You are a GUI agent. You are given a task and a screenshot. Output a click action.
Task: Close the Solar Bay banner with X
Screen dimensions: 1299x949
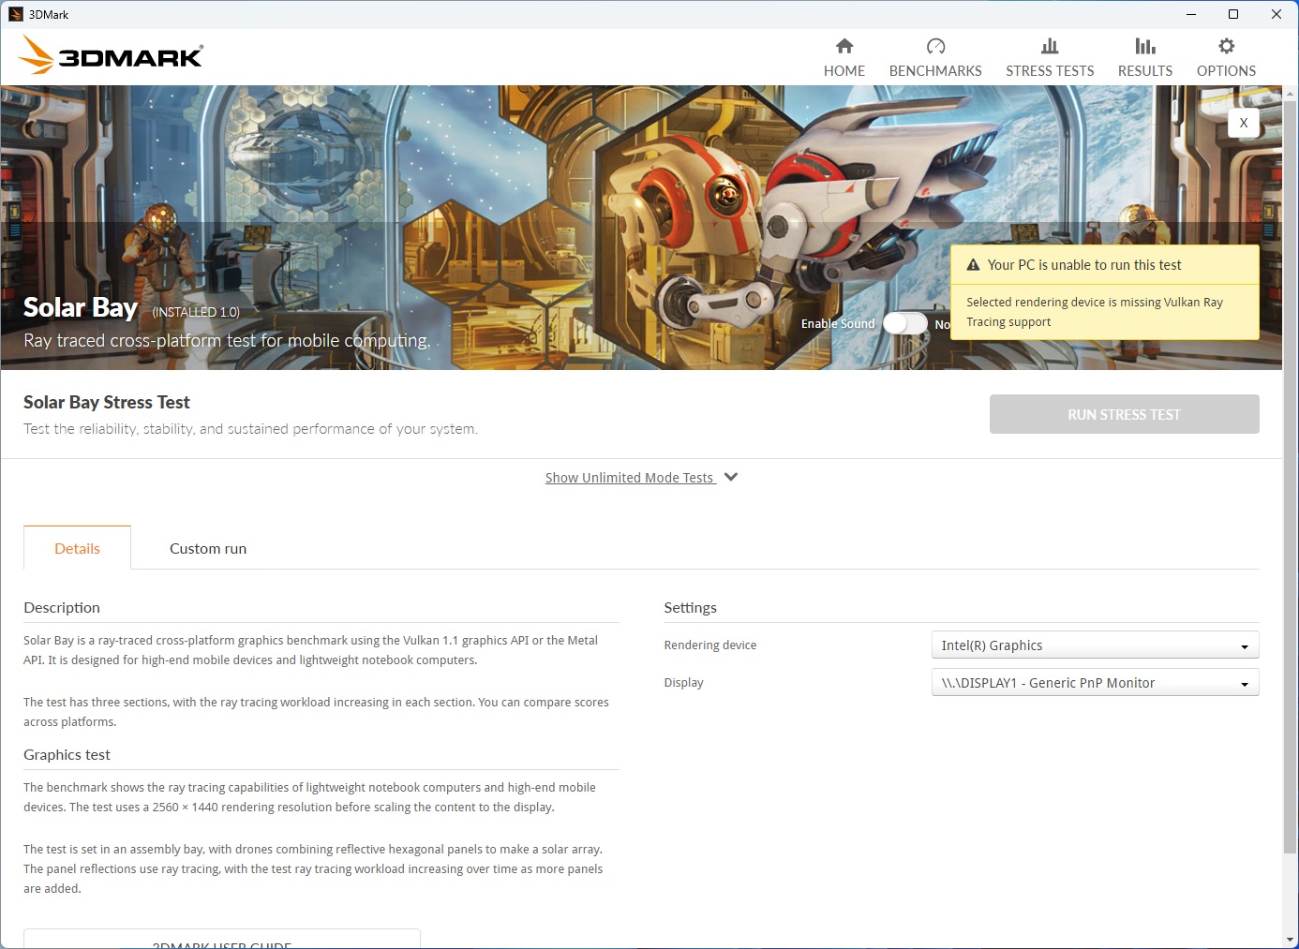[1244, 123]
